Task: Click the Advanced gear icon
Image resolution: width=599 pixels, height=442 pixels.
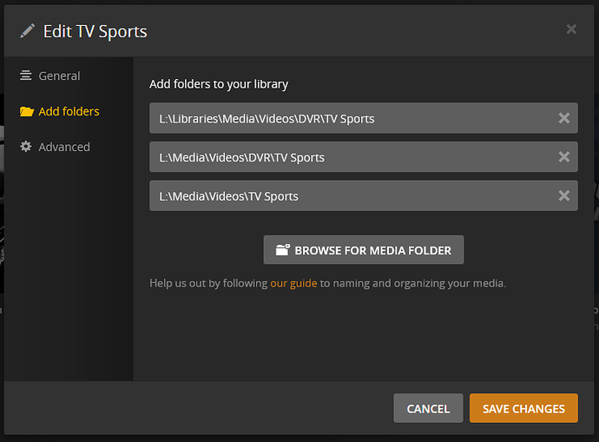Action: coord(25,146)
